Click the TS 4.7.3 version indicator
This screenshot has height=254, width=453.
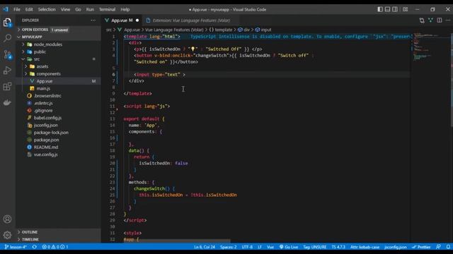point(338,247)
